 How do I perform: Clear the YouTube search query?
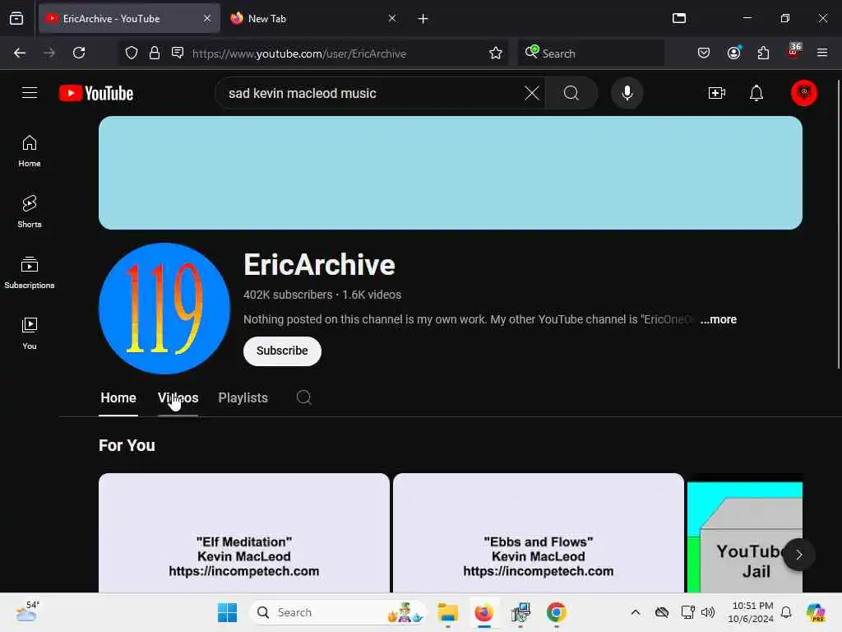[x=532, y=93]
